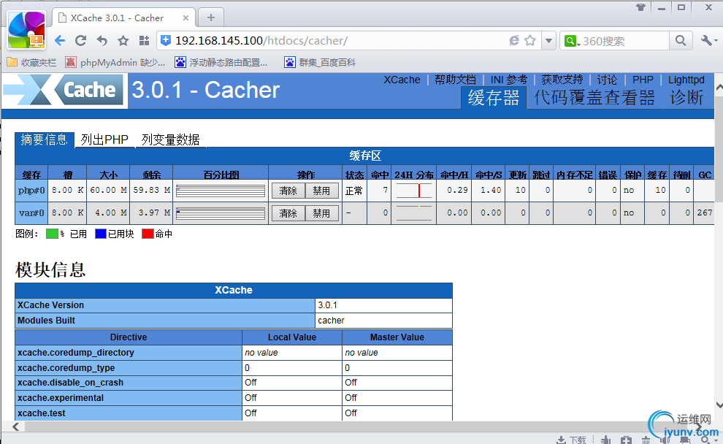
Task: Switch to the 诊断 tab
Action: 686,98
